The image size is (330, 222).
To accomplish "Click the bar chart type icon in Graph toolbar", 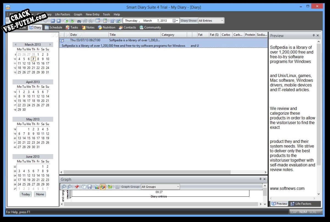I will tap(97, 187).
